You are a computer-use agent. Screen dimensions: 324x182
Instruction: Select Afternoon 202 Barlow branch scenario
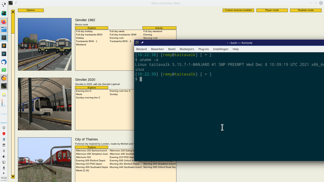(92, 151)
